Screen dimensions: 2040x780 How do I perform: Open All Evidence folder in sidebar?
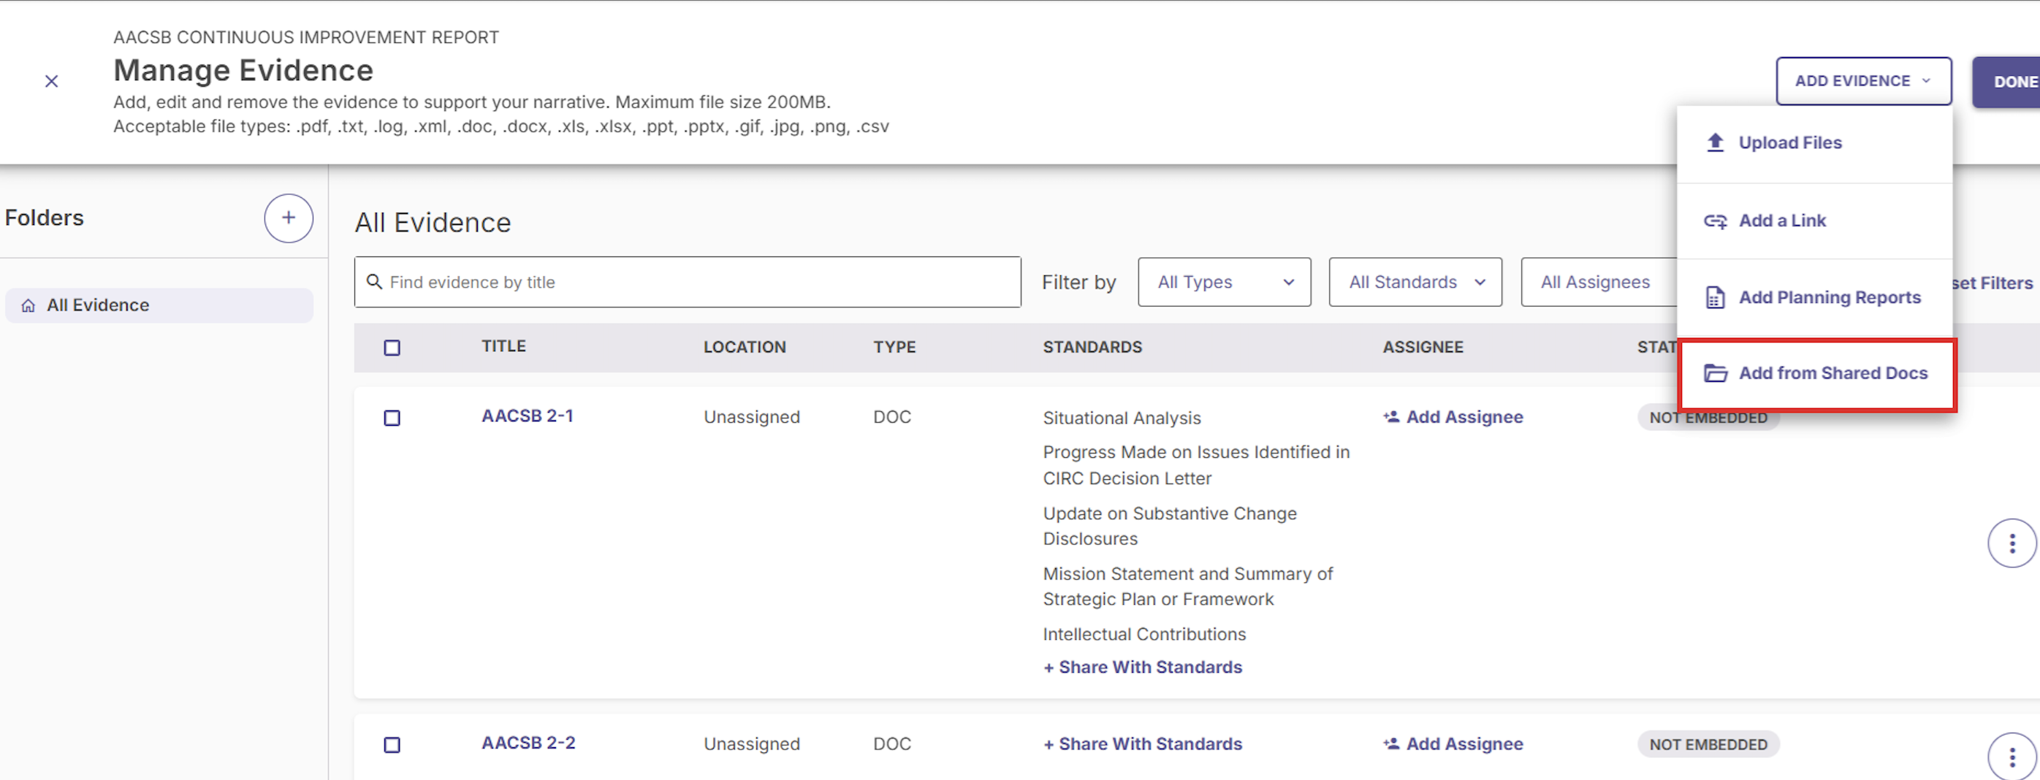[159, 305]
